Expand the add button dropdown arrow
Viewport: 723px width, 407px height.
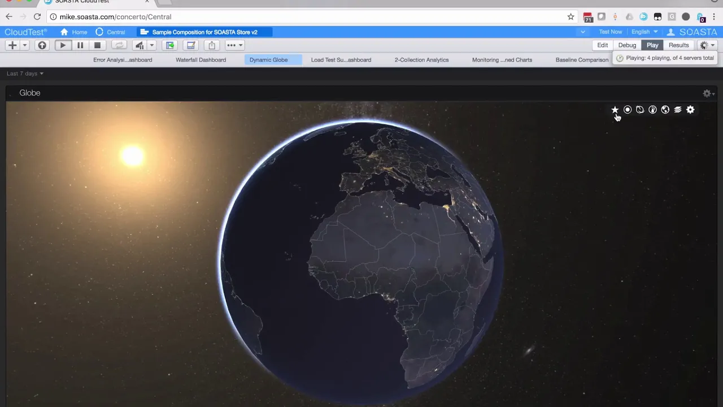[x=24, y=45]
